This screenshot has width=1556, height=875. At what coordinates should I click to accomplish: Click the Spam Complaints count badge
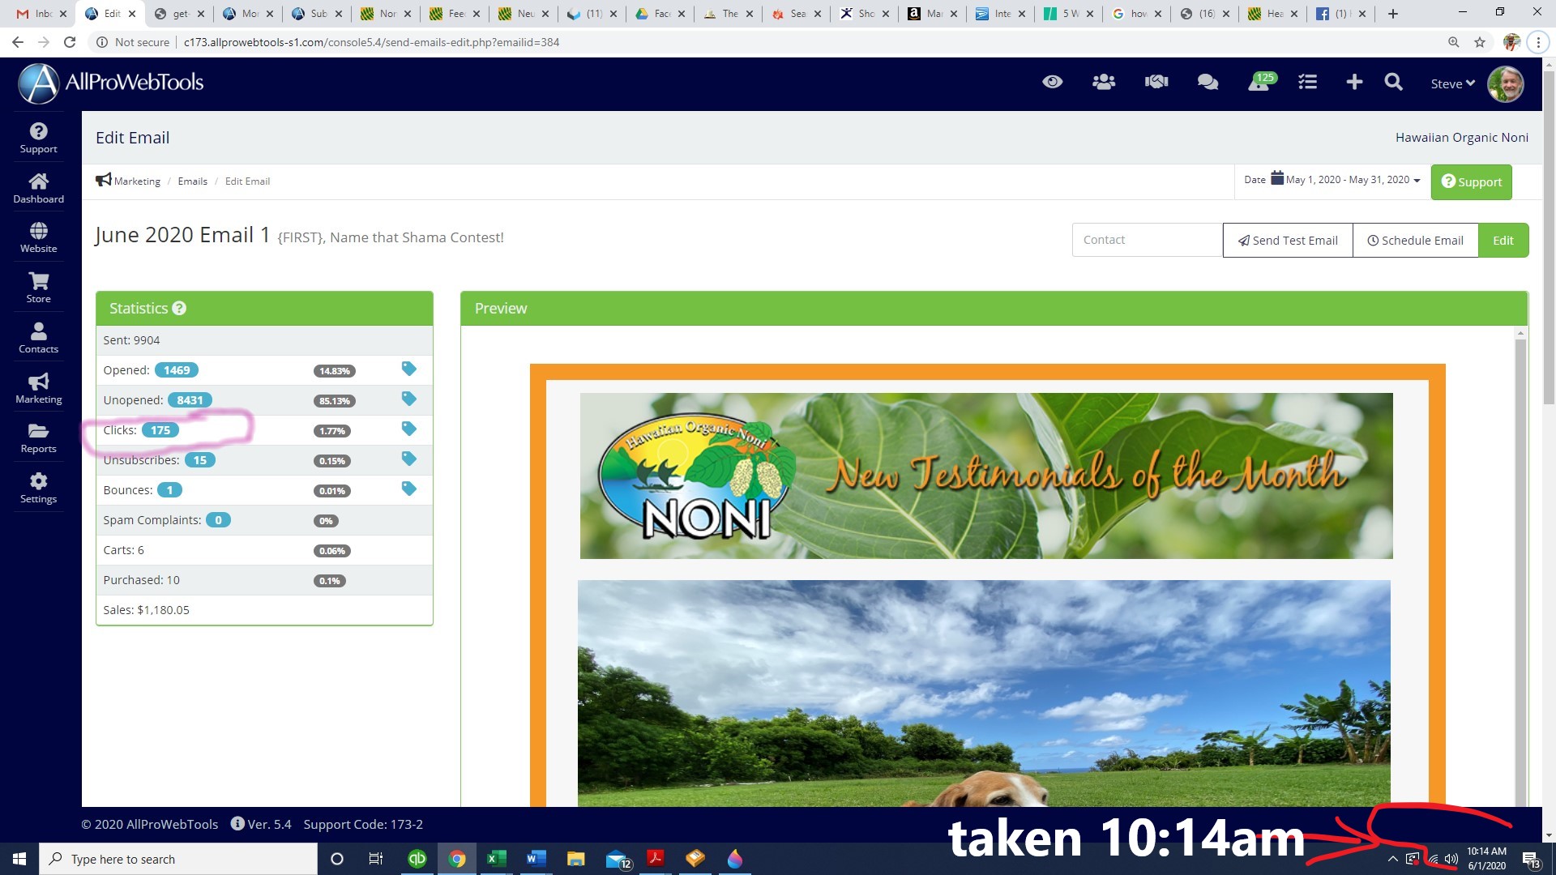[x=218, y=519]
